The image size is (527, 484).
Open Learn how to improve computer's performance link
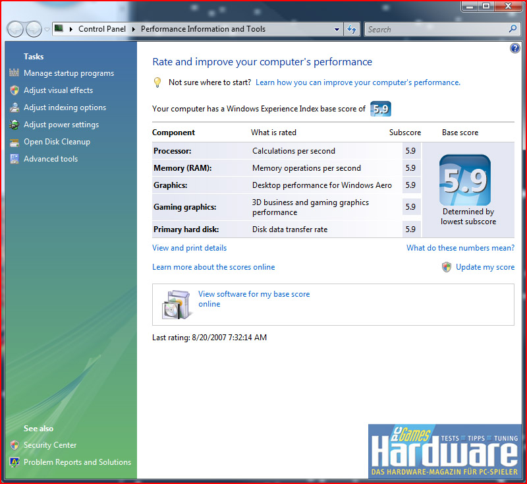(x=358, y=82)
